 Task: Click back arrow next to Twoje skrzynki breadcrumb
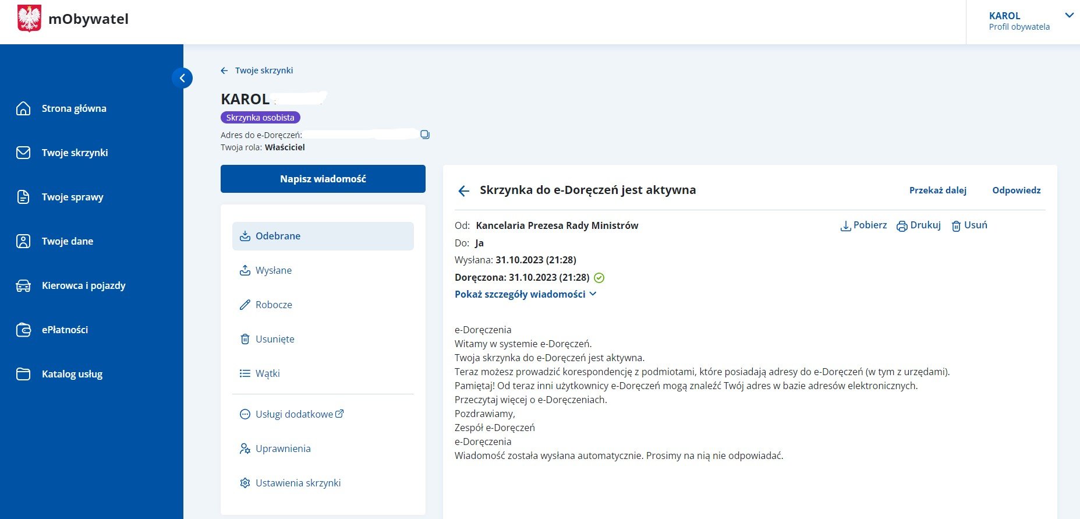[x=224, y=70]
